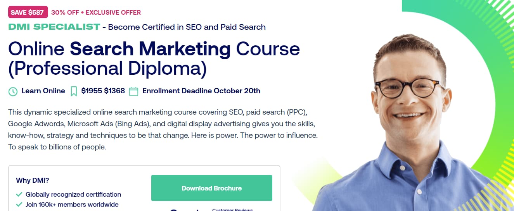Click the bookmark icon next to the price
This screenshot has height=211, width=514.
click(74, 91)
